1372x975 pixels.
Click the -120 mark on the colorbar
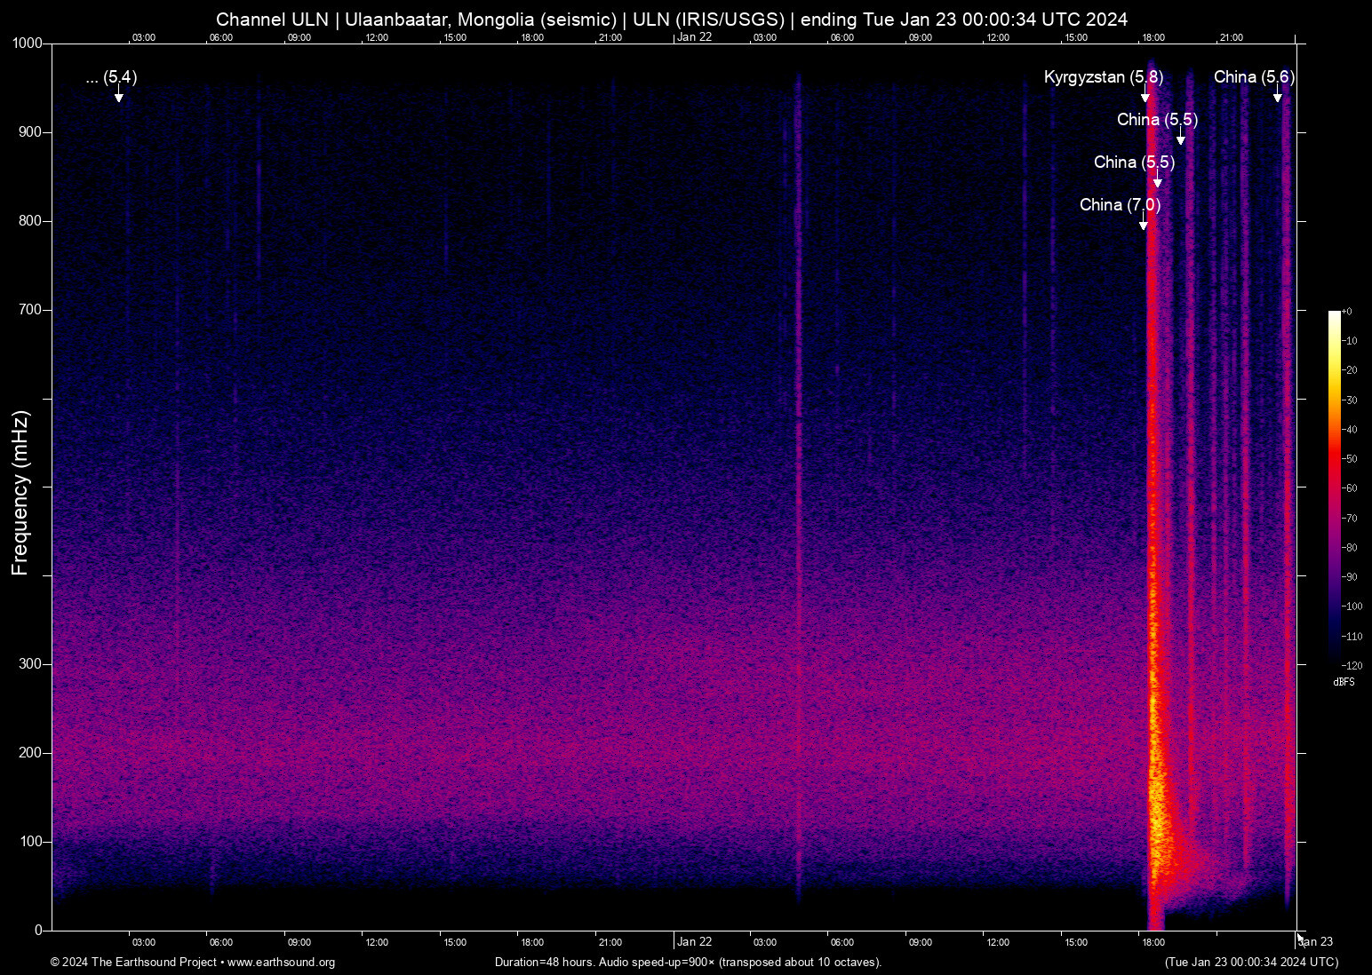[x=1353, y=665]
